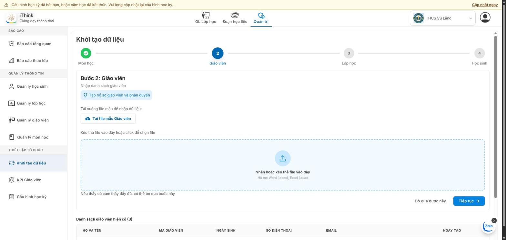
Task: Click the vertical scrollbar thumb
Action: click(x=496, y=116)
